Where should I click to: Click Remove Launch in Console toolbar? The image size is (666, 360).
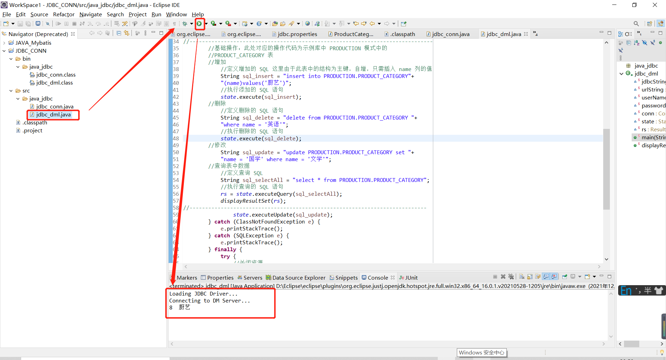pos(503,277)
